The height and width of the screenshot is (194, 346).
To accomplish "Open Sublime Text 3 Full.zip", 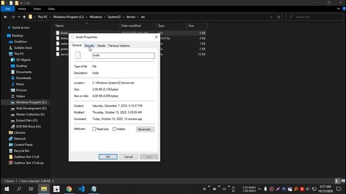I will click(x=29, y=163).
